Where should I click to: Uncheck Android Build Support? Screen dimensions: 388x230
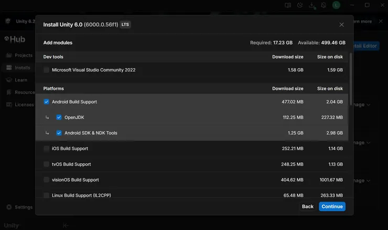pyautogui.click(x=47, y=102)
